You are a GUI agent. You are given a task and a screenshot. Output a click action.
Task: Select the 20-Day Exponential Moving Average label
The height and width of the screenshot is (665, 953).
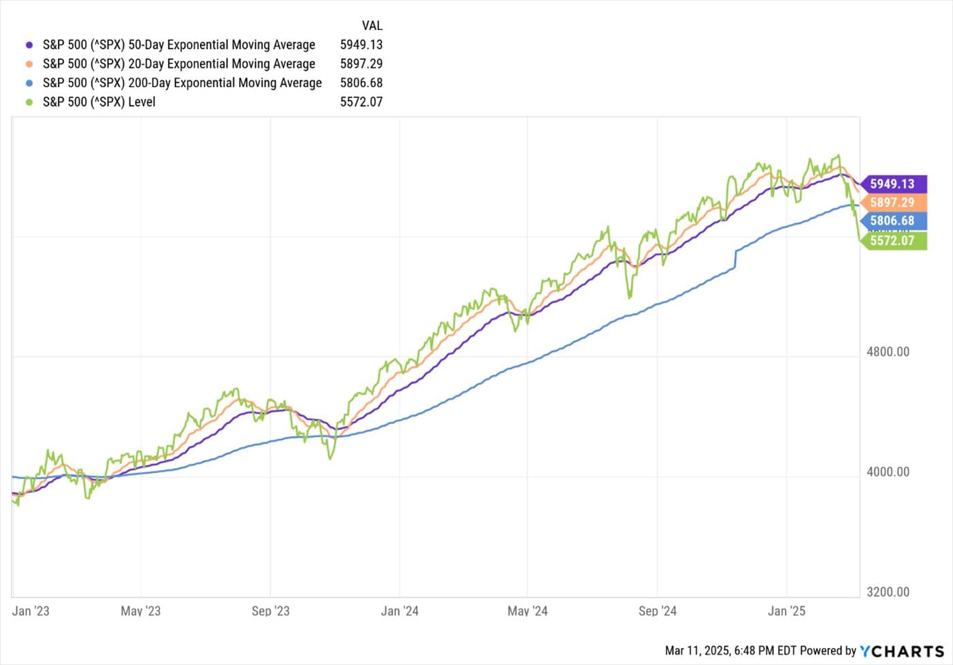(x=179, y=64)
